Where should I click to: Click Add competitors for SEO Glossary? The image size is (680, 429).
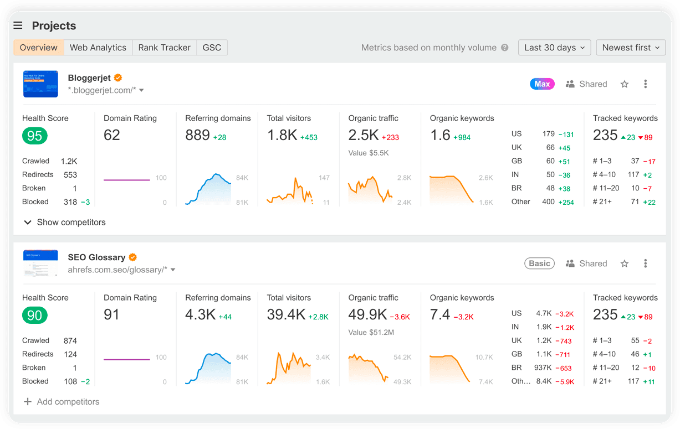click(x=62, y=402)
